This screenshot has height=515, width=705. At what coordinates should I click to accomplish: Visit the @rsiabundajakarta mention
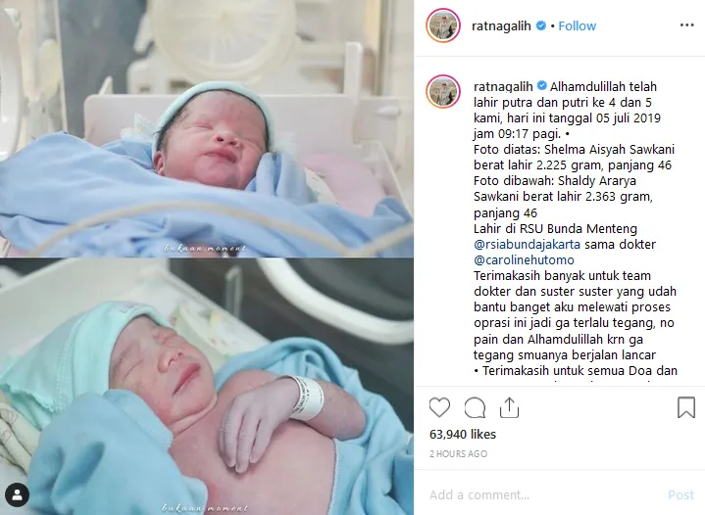point(527,244)
